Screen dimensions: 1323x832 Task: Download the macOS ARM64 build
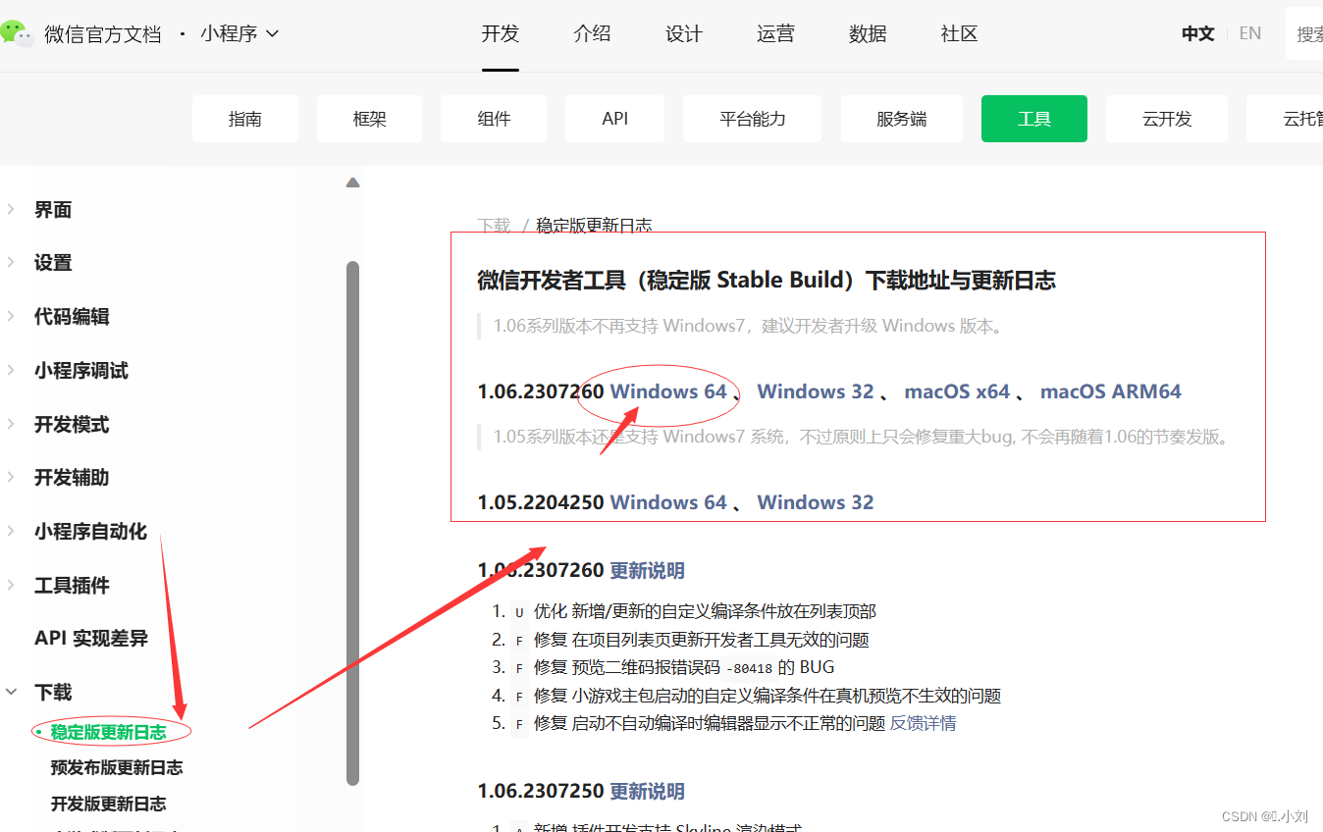pyautogui.click(x=1111, y=391)
